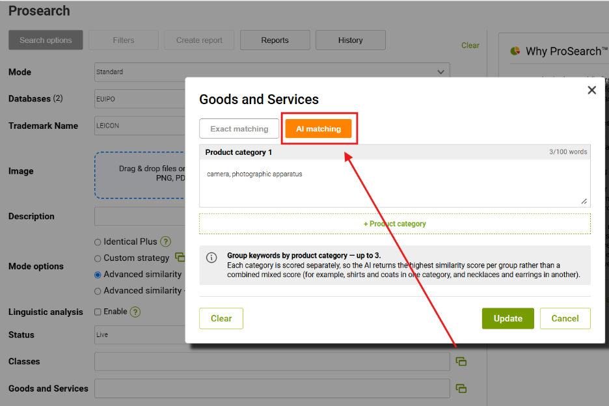Close the Goods and Services dialog
Image resolution: width=609 pixels, height=406 pixels.
591,90
